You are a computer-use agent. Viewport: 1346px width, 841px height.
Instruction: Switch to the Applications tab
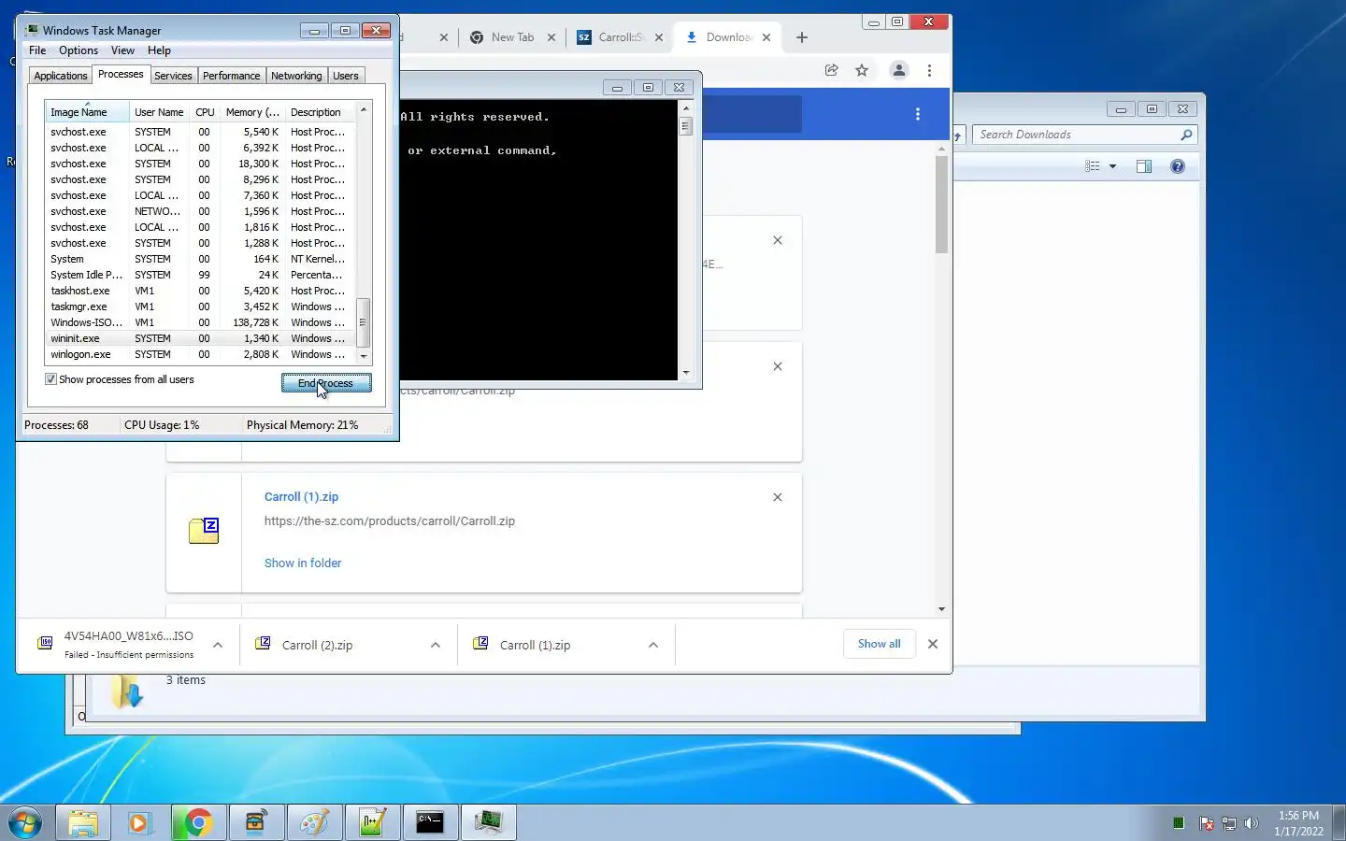[61, 76]
